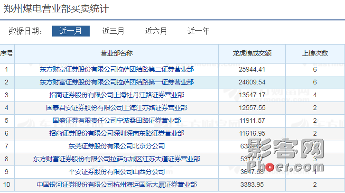Open 东方财富证券拉萨东城区江苏大道证券营业部 link
The image size is (345, 193).
(117, 159)
